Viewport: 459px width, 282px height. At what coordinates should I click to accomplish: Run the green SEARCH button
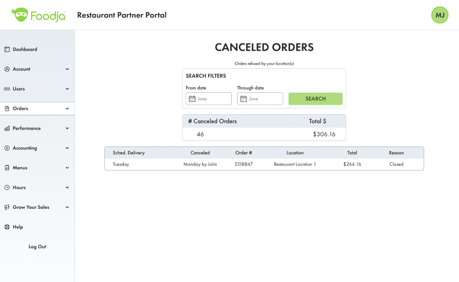point(315,99)
